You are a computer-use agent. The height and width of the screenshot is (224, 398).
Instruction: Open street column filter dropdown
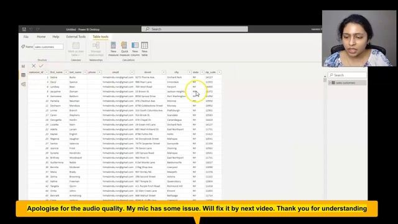pyautogui.click(x=164, y=72)
